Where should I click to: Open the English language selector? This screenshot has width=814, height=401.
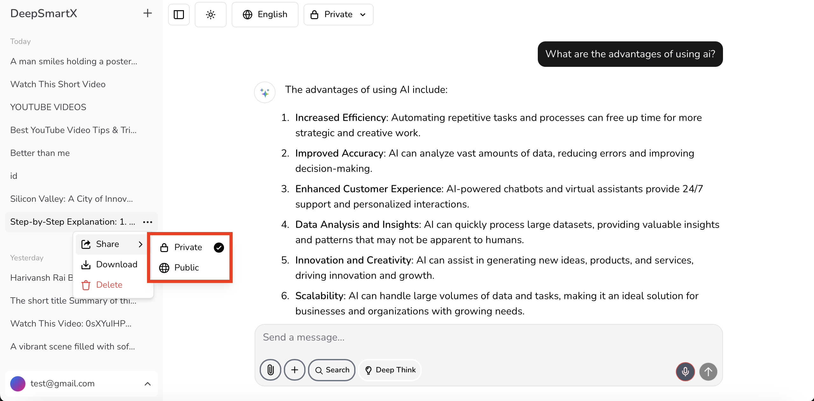[265, 15]
